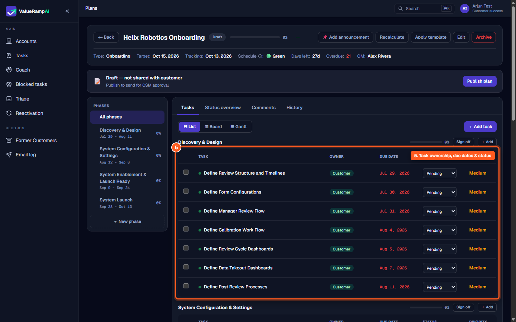Switch to the Status overview tab
This screenshot has height=322, width=516.
223,108
